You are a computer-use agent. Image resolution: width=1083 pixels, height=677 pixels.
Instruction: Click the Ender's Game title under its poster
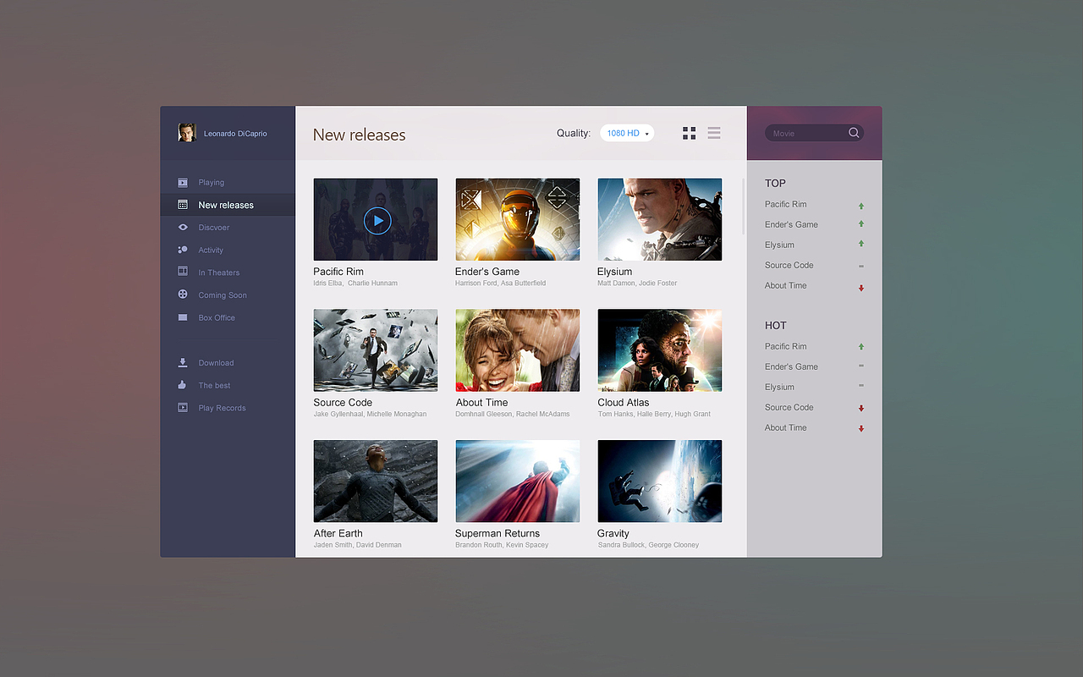(487, 272)
